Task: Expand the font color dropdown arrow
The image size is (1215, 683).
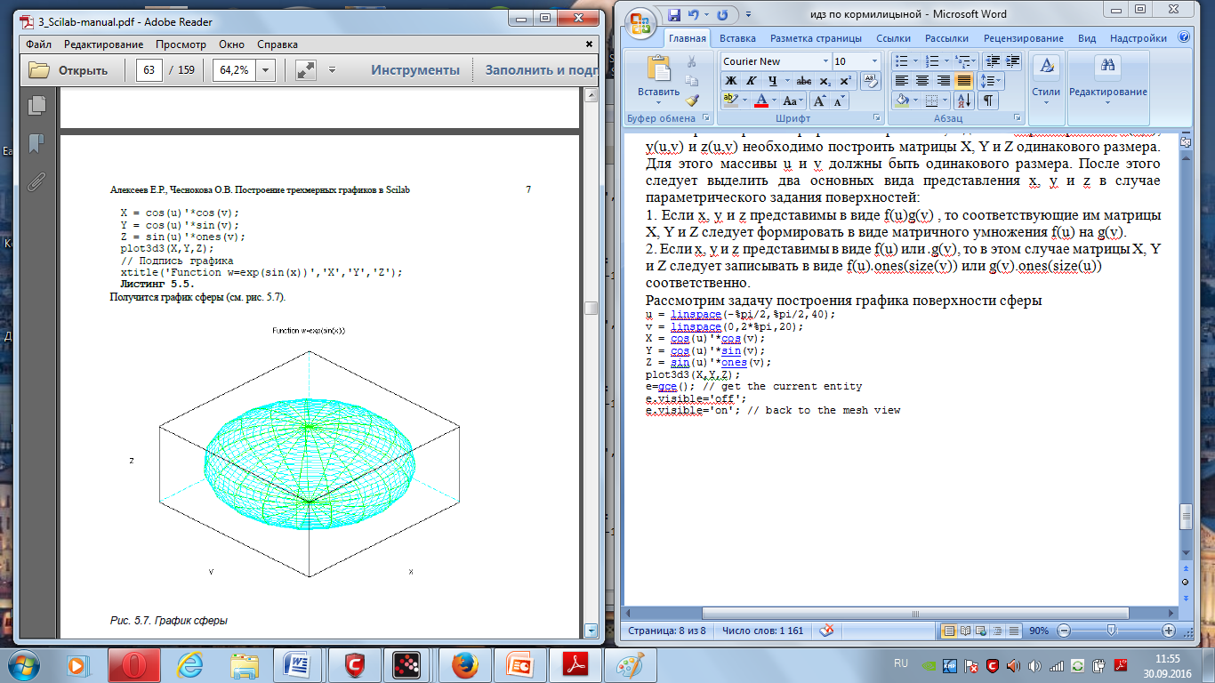Action: pyautogui.click(x=774, y=100)
